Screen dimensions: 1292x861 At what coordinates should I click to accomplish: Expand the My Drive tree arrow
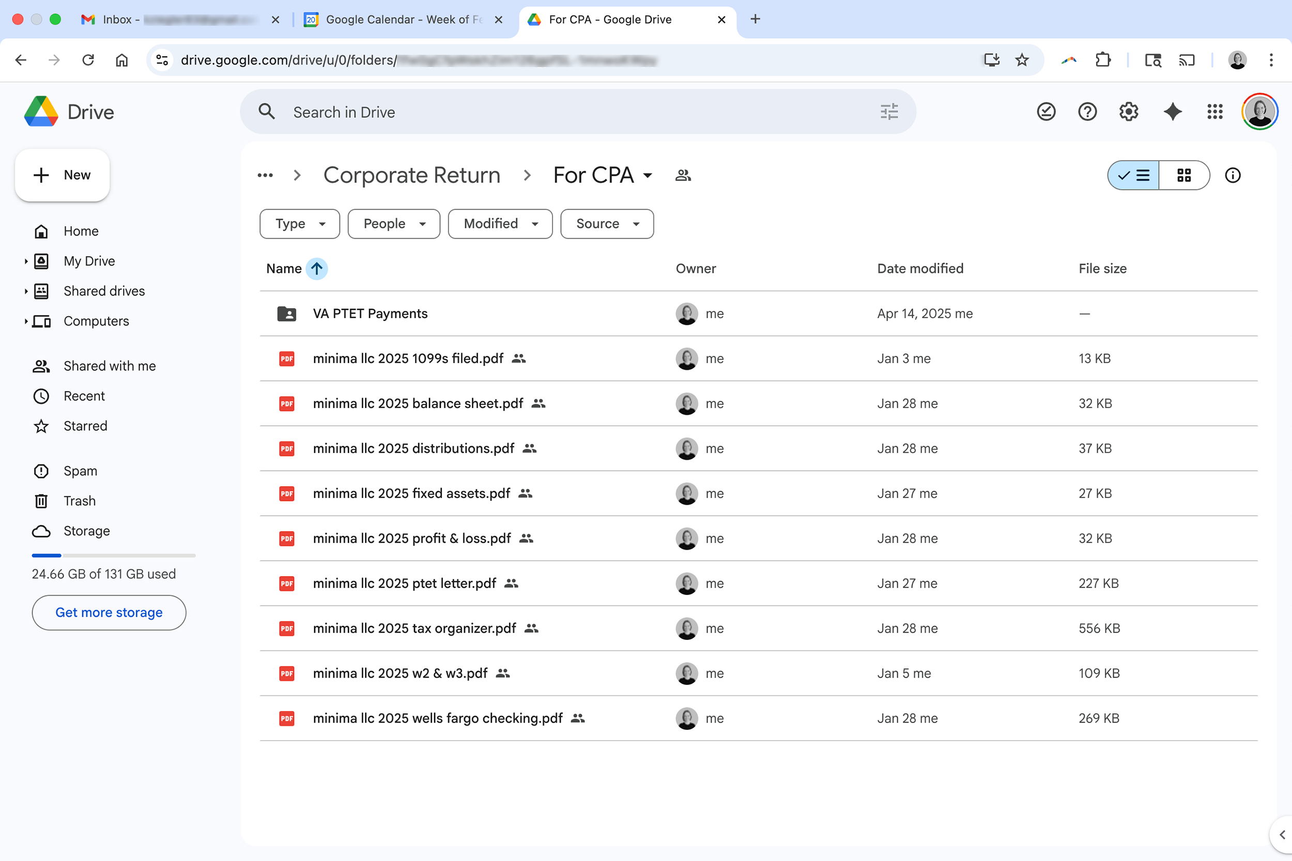pos(26,261)
